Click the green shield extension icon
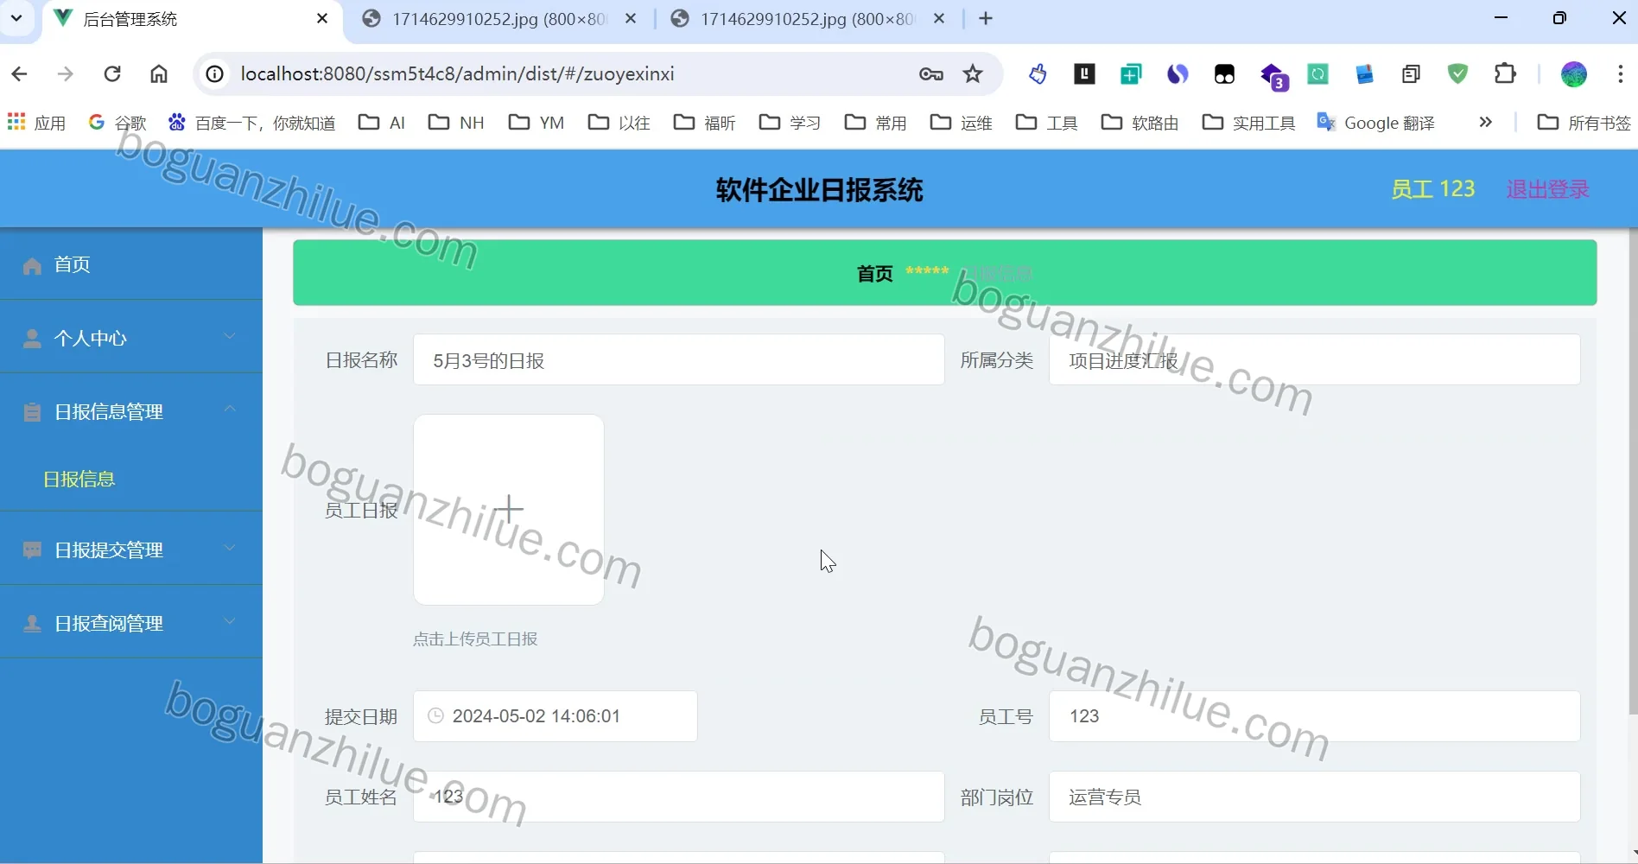This screenshot has height=864, width=1638. point(1458,74)
